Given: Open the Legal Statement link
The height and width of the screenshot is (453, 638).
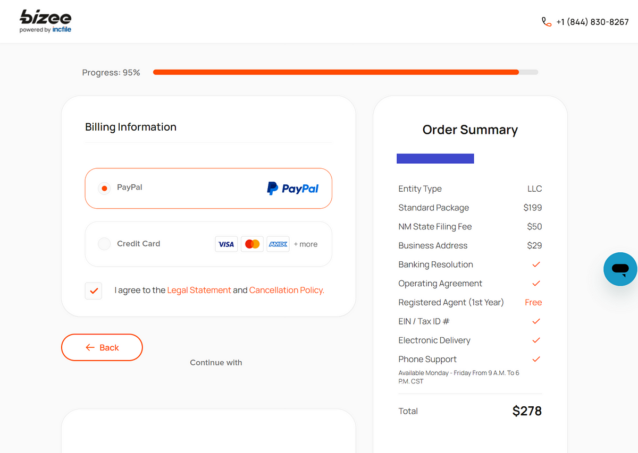Looking at the screenshot, I should coord(199,290).
